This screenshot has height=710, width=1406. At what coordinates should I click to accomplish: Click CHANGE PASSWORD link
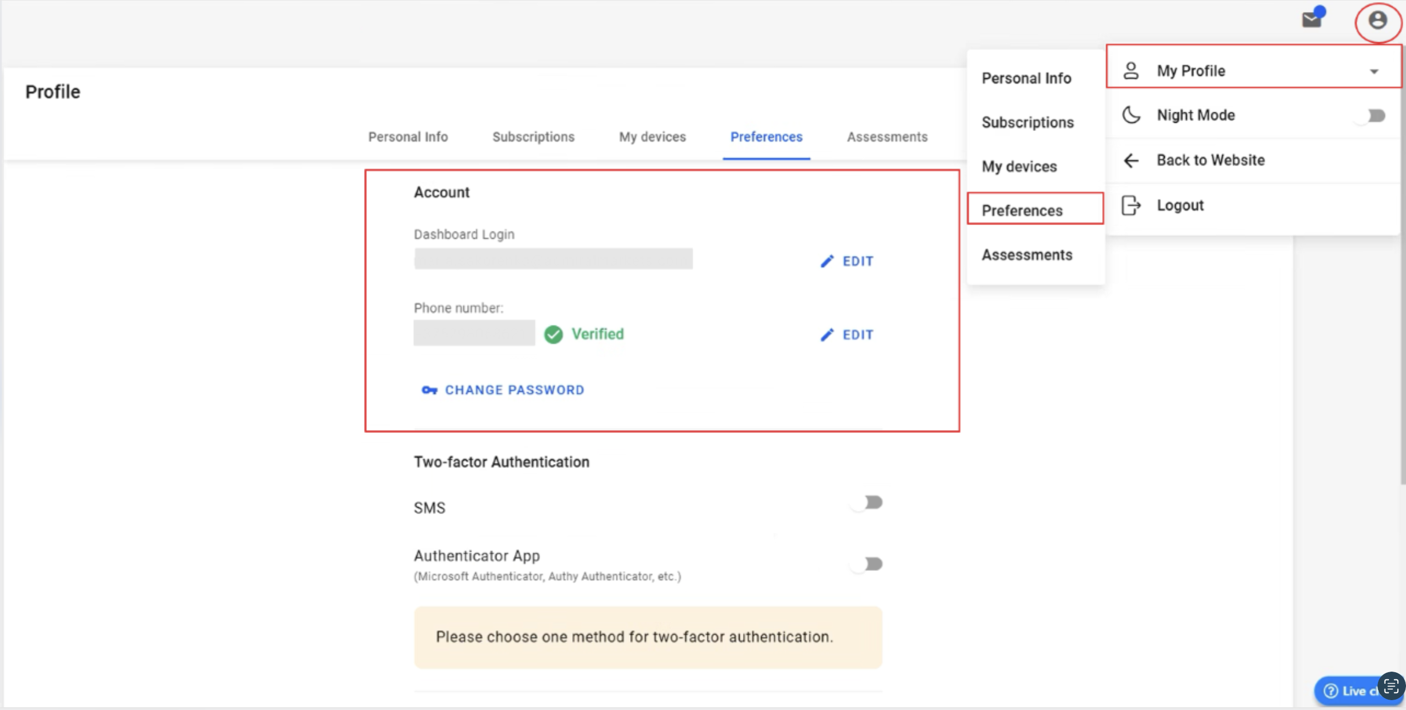[514, 390]
